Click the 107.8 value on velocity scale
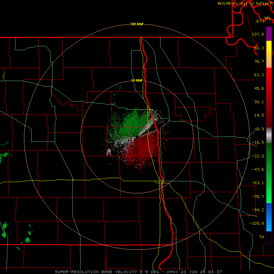Image resolution: width=274 pixels, height=274 pixels. [258, 34]
